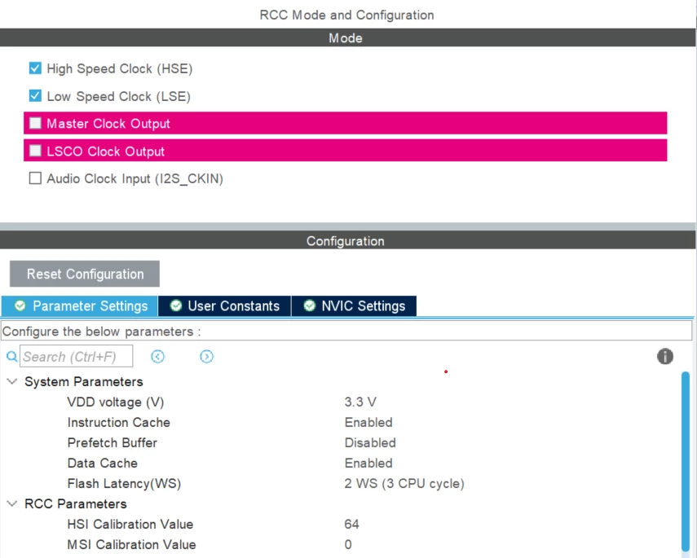
Task: Go to next search result arrow
Action: point(206,356)
